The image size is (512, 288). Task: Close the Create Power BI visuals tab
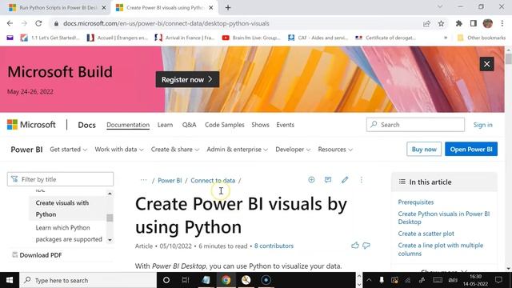(211, 7)
